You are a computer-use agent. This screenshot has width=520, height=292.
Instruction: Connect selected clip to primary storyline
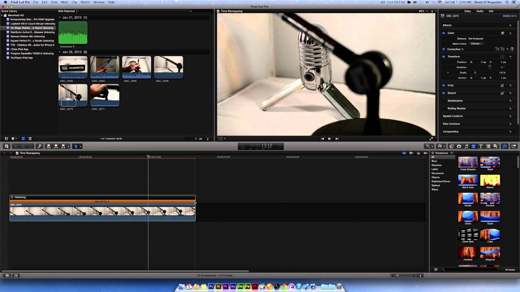(49, 146)
